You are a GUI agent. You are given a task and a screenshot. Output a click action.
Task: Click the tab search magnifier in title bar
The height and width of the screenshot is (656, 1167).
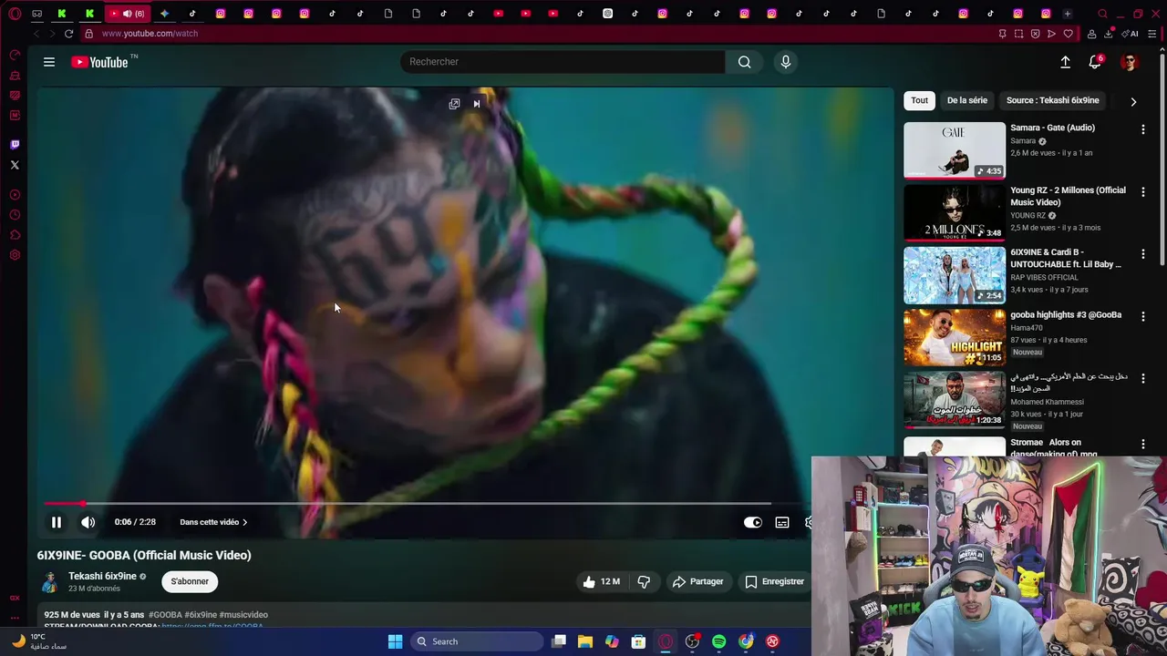point(1102,14)
